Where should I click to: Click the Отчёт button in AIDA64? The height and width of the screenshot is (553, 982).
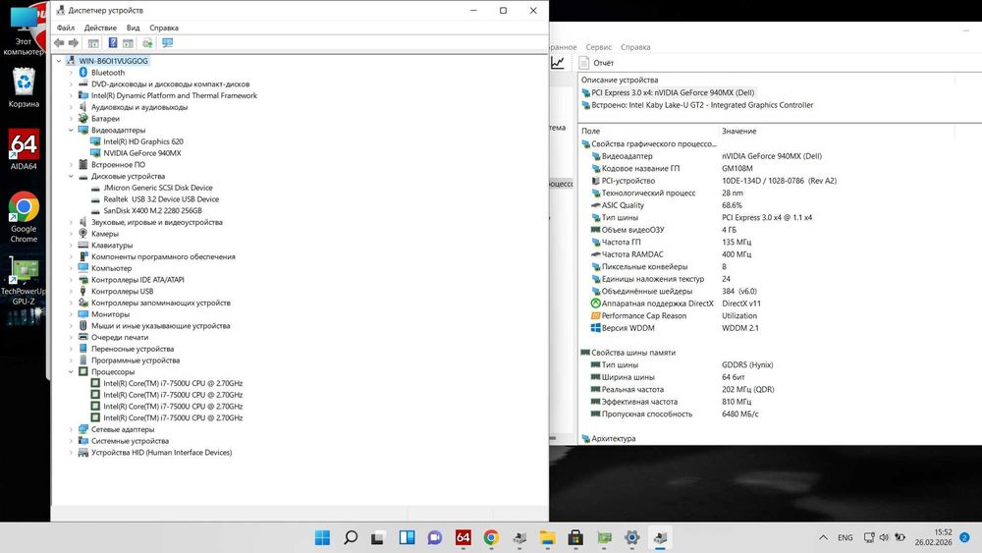596,63
